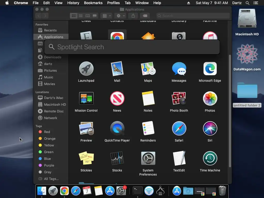Open Calendar from the Dock
Screen dimensions: 264x198
(x=87, y=191)
